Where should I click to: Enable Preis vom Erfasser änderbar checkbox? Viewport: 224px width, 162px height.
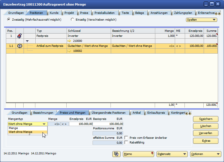(x=126, y=138)
